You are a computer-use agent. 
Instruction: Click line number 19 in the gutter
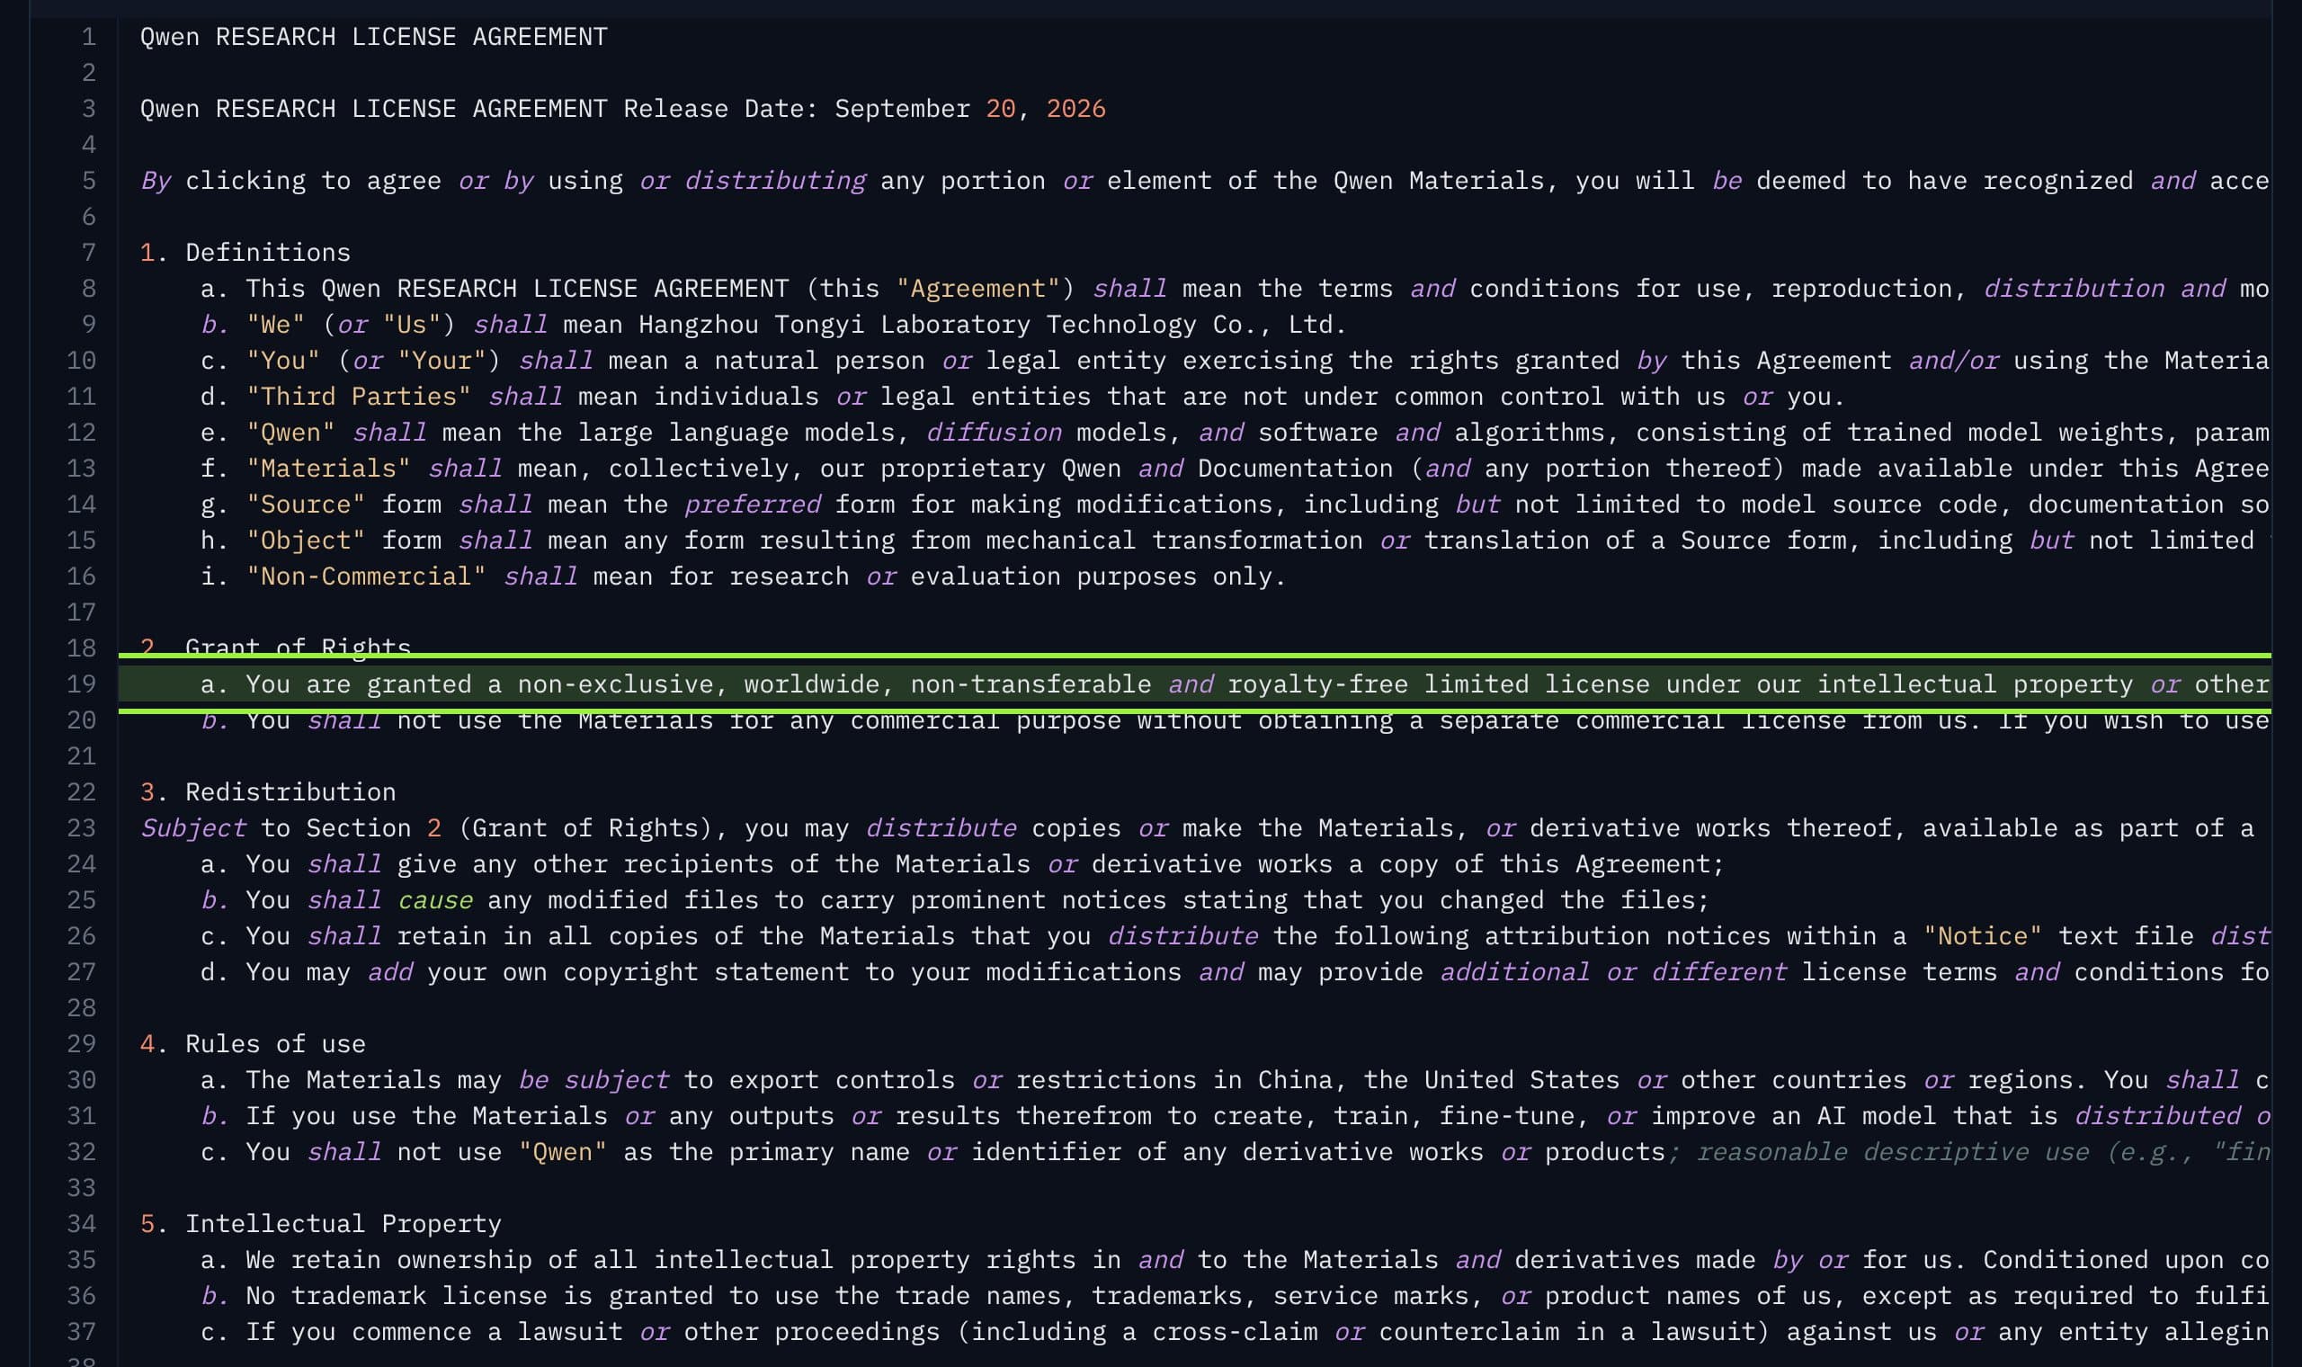coord(81,684)
